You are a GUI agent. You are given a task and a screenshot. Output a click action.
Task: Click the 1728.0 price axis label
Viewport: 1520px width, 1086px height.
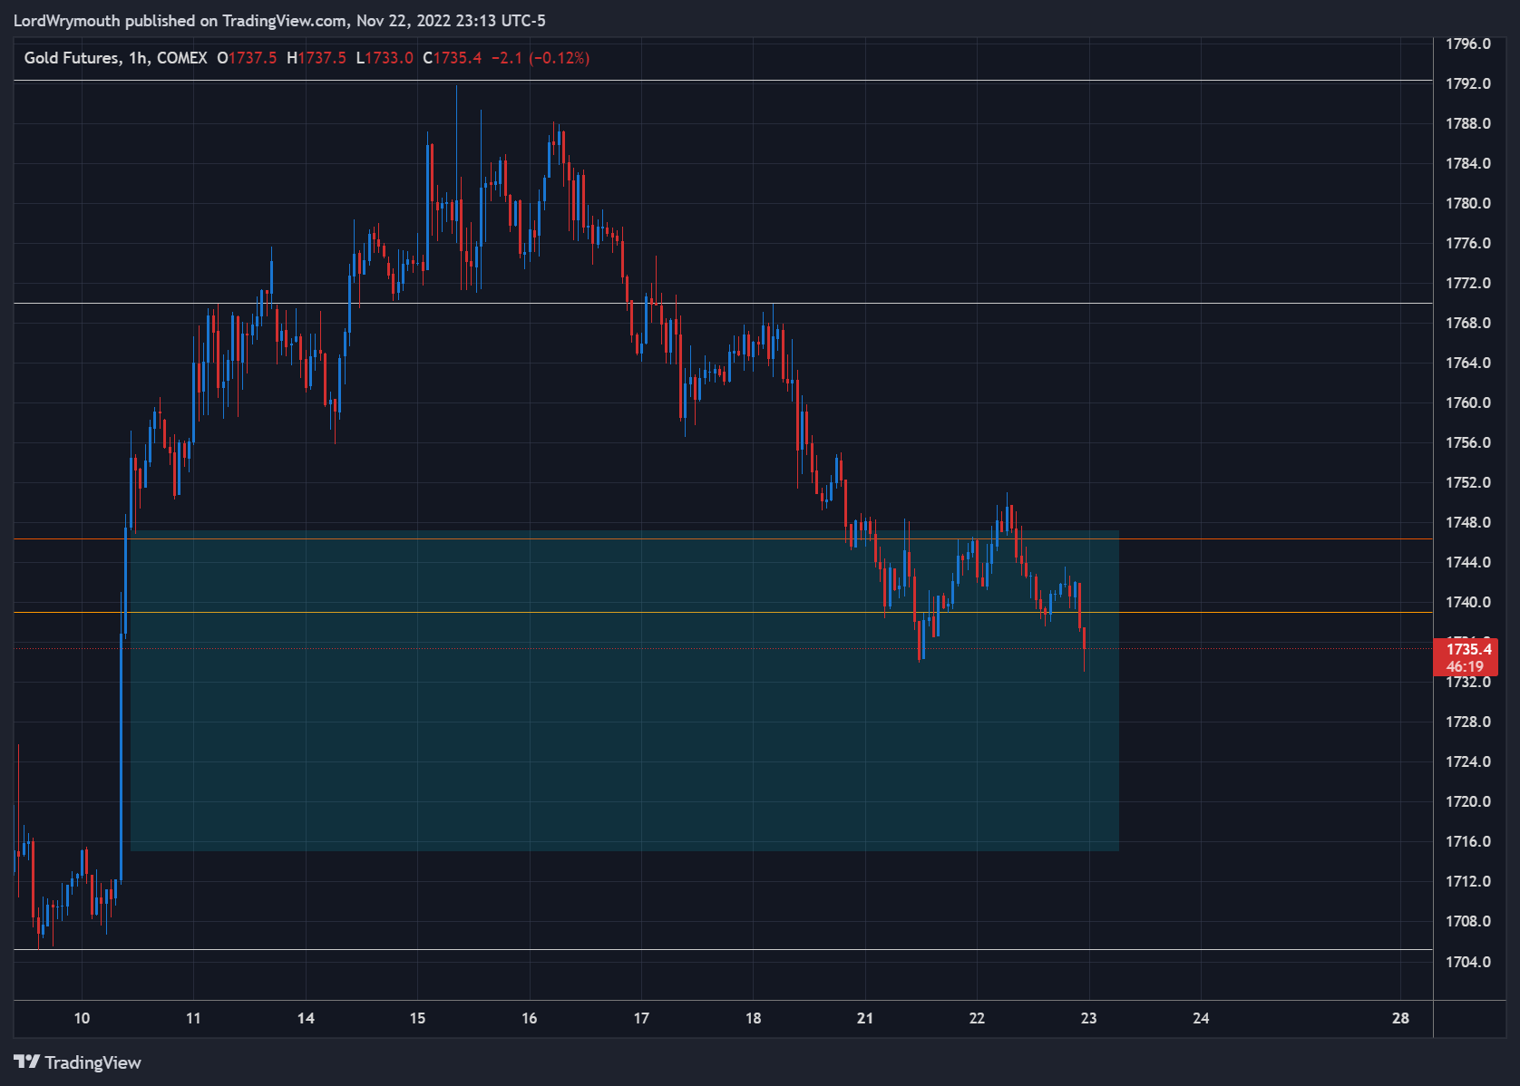click(1468, 722)
